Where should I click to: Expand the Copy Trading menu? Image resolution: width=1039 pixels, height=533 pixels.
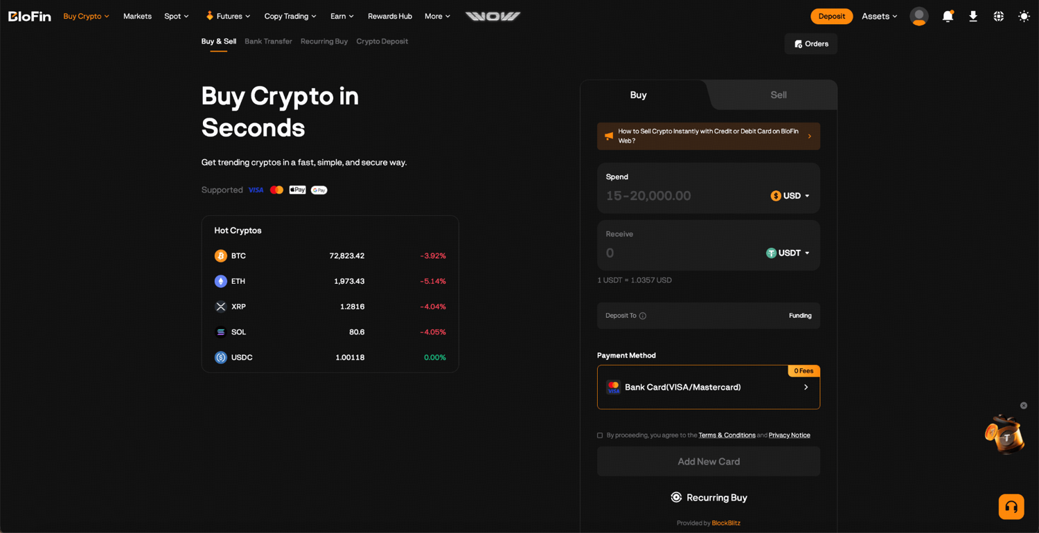click(290, 16)
